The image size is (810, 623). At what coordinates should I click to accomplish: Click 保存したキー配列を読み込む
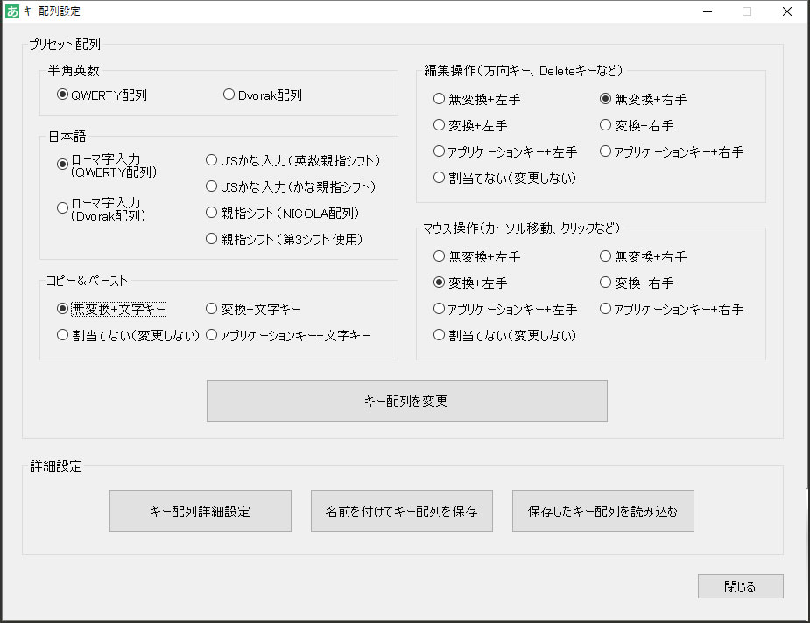602,511
